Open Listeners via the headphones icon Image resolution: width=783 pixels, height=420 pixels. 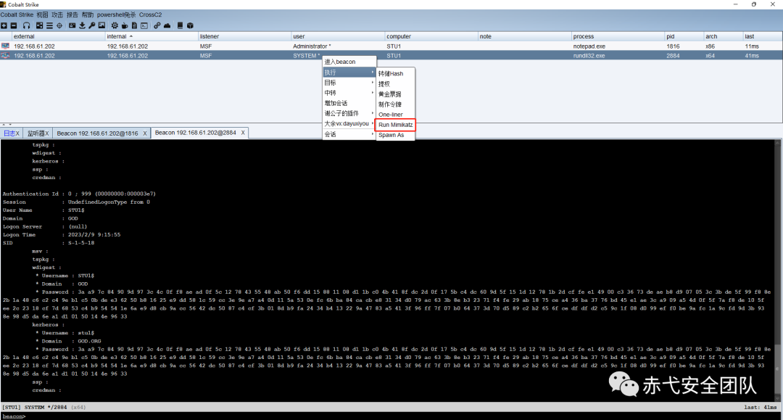(27, 25)
